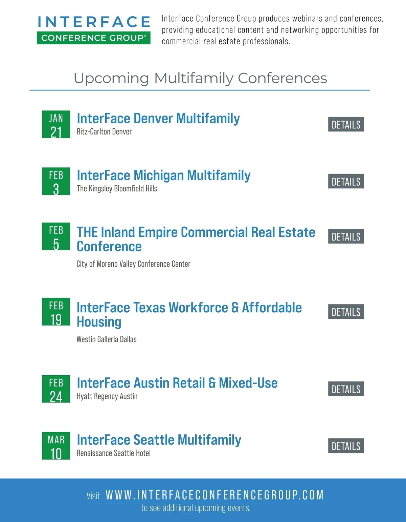Open InterFace Austin Retail & Mixed-Use link

point(177,383)
